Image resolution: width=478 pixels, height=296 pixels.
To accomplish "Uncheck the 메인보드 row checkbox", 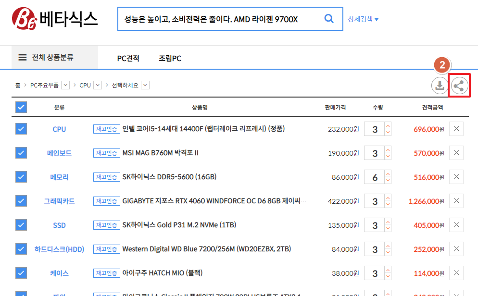I will coord(21,153).
